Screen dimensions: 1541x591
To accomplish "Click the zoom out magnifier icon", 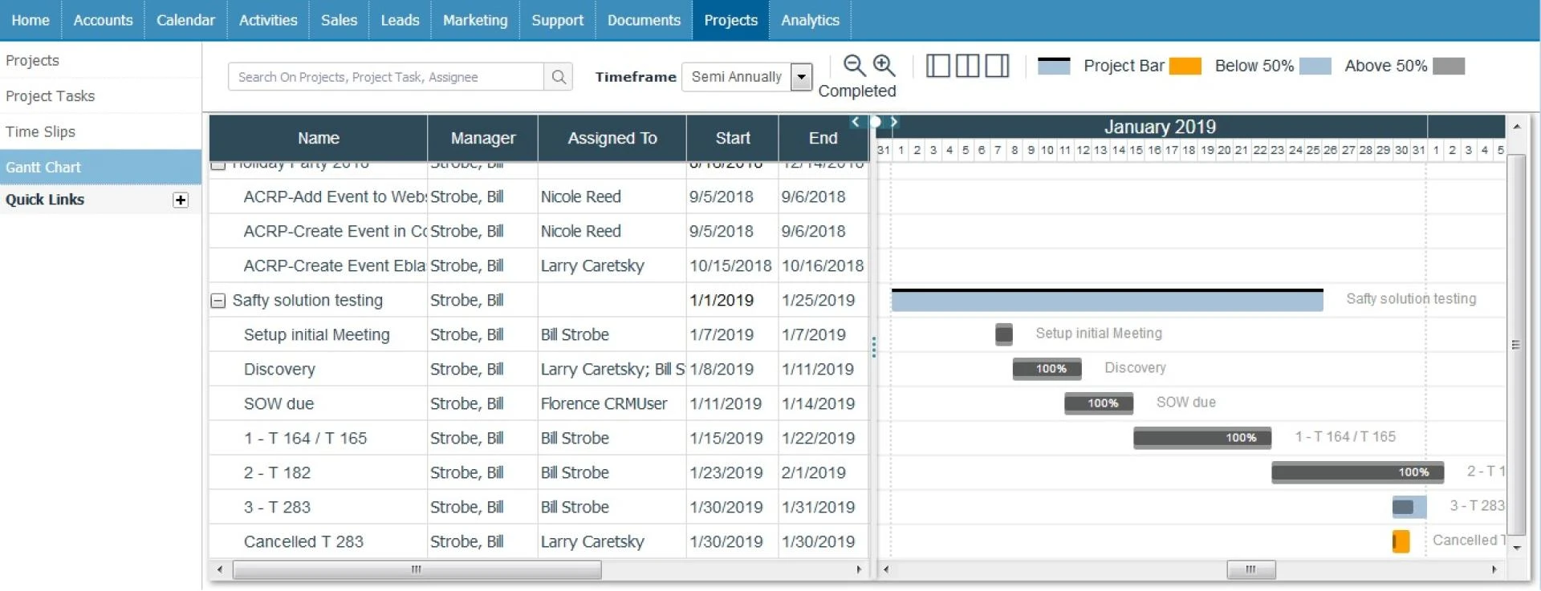I will [854, 65].
